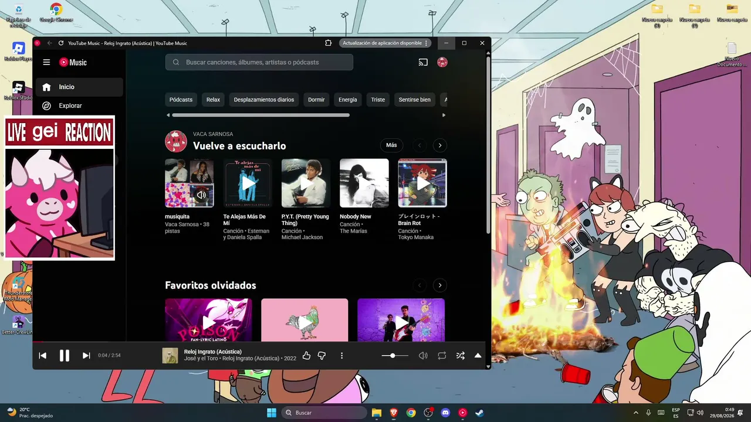
Task: Seek on the red song progress bar
Action: pos(259,342)
